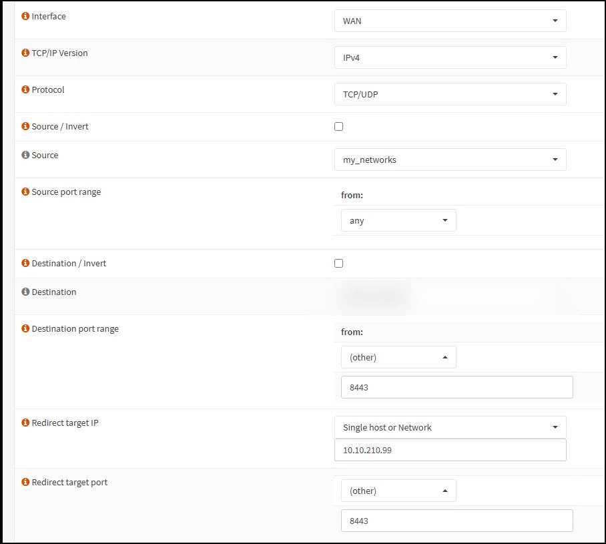The height and width of the screenshot is (544, 606).
Task: Tick the Destination / Invert checkbox
Action: (x=338, y=264)
